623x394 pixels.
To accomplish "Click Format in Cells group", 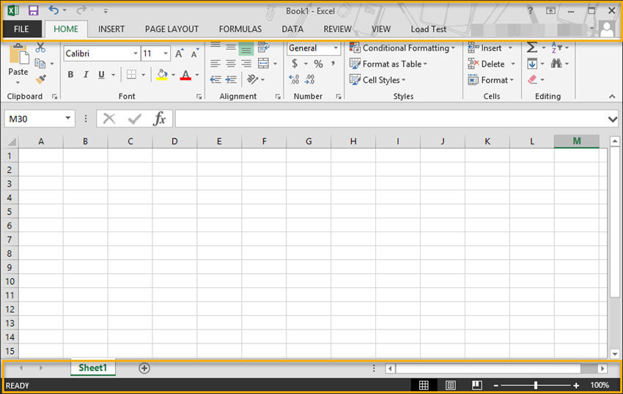I will (x=491, y=80).
